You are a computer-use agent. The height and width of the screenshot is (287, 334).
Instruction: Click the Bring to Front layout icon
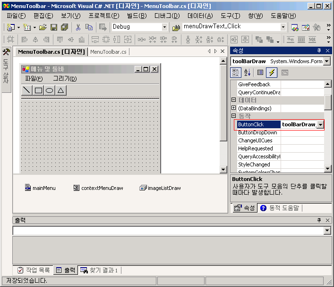(259, 40)
